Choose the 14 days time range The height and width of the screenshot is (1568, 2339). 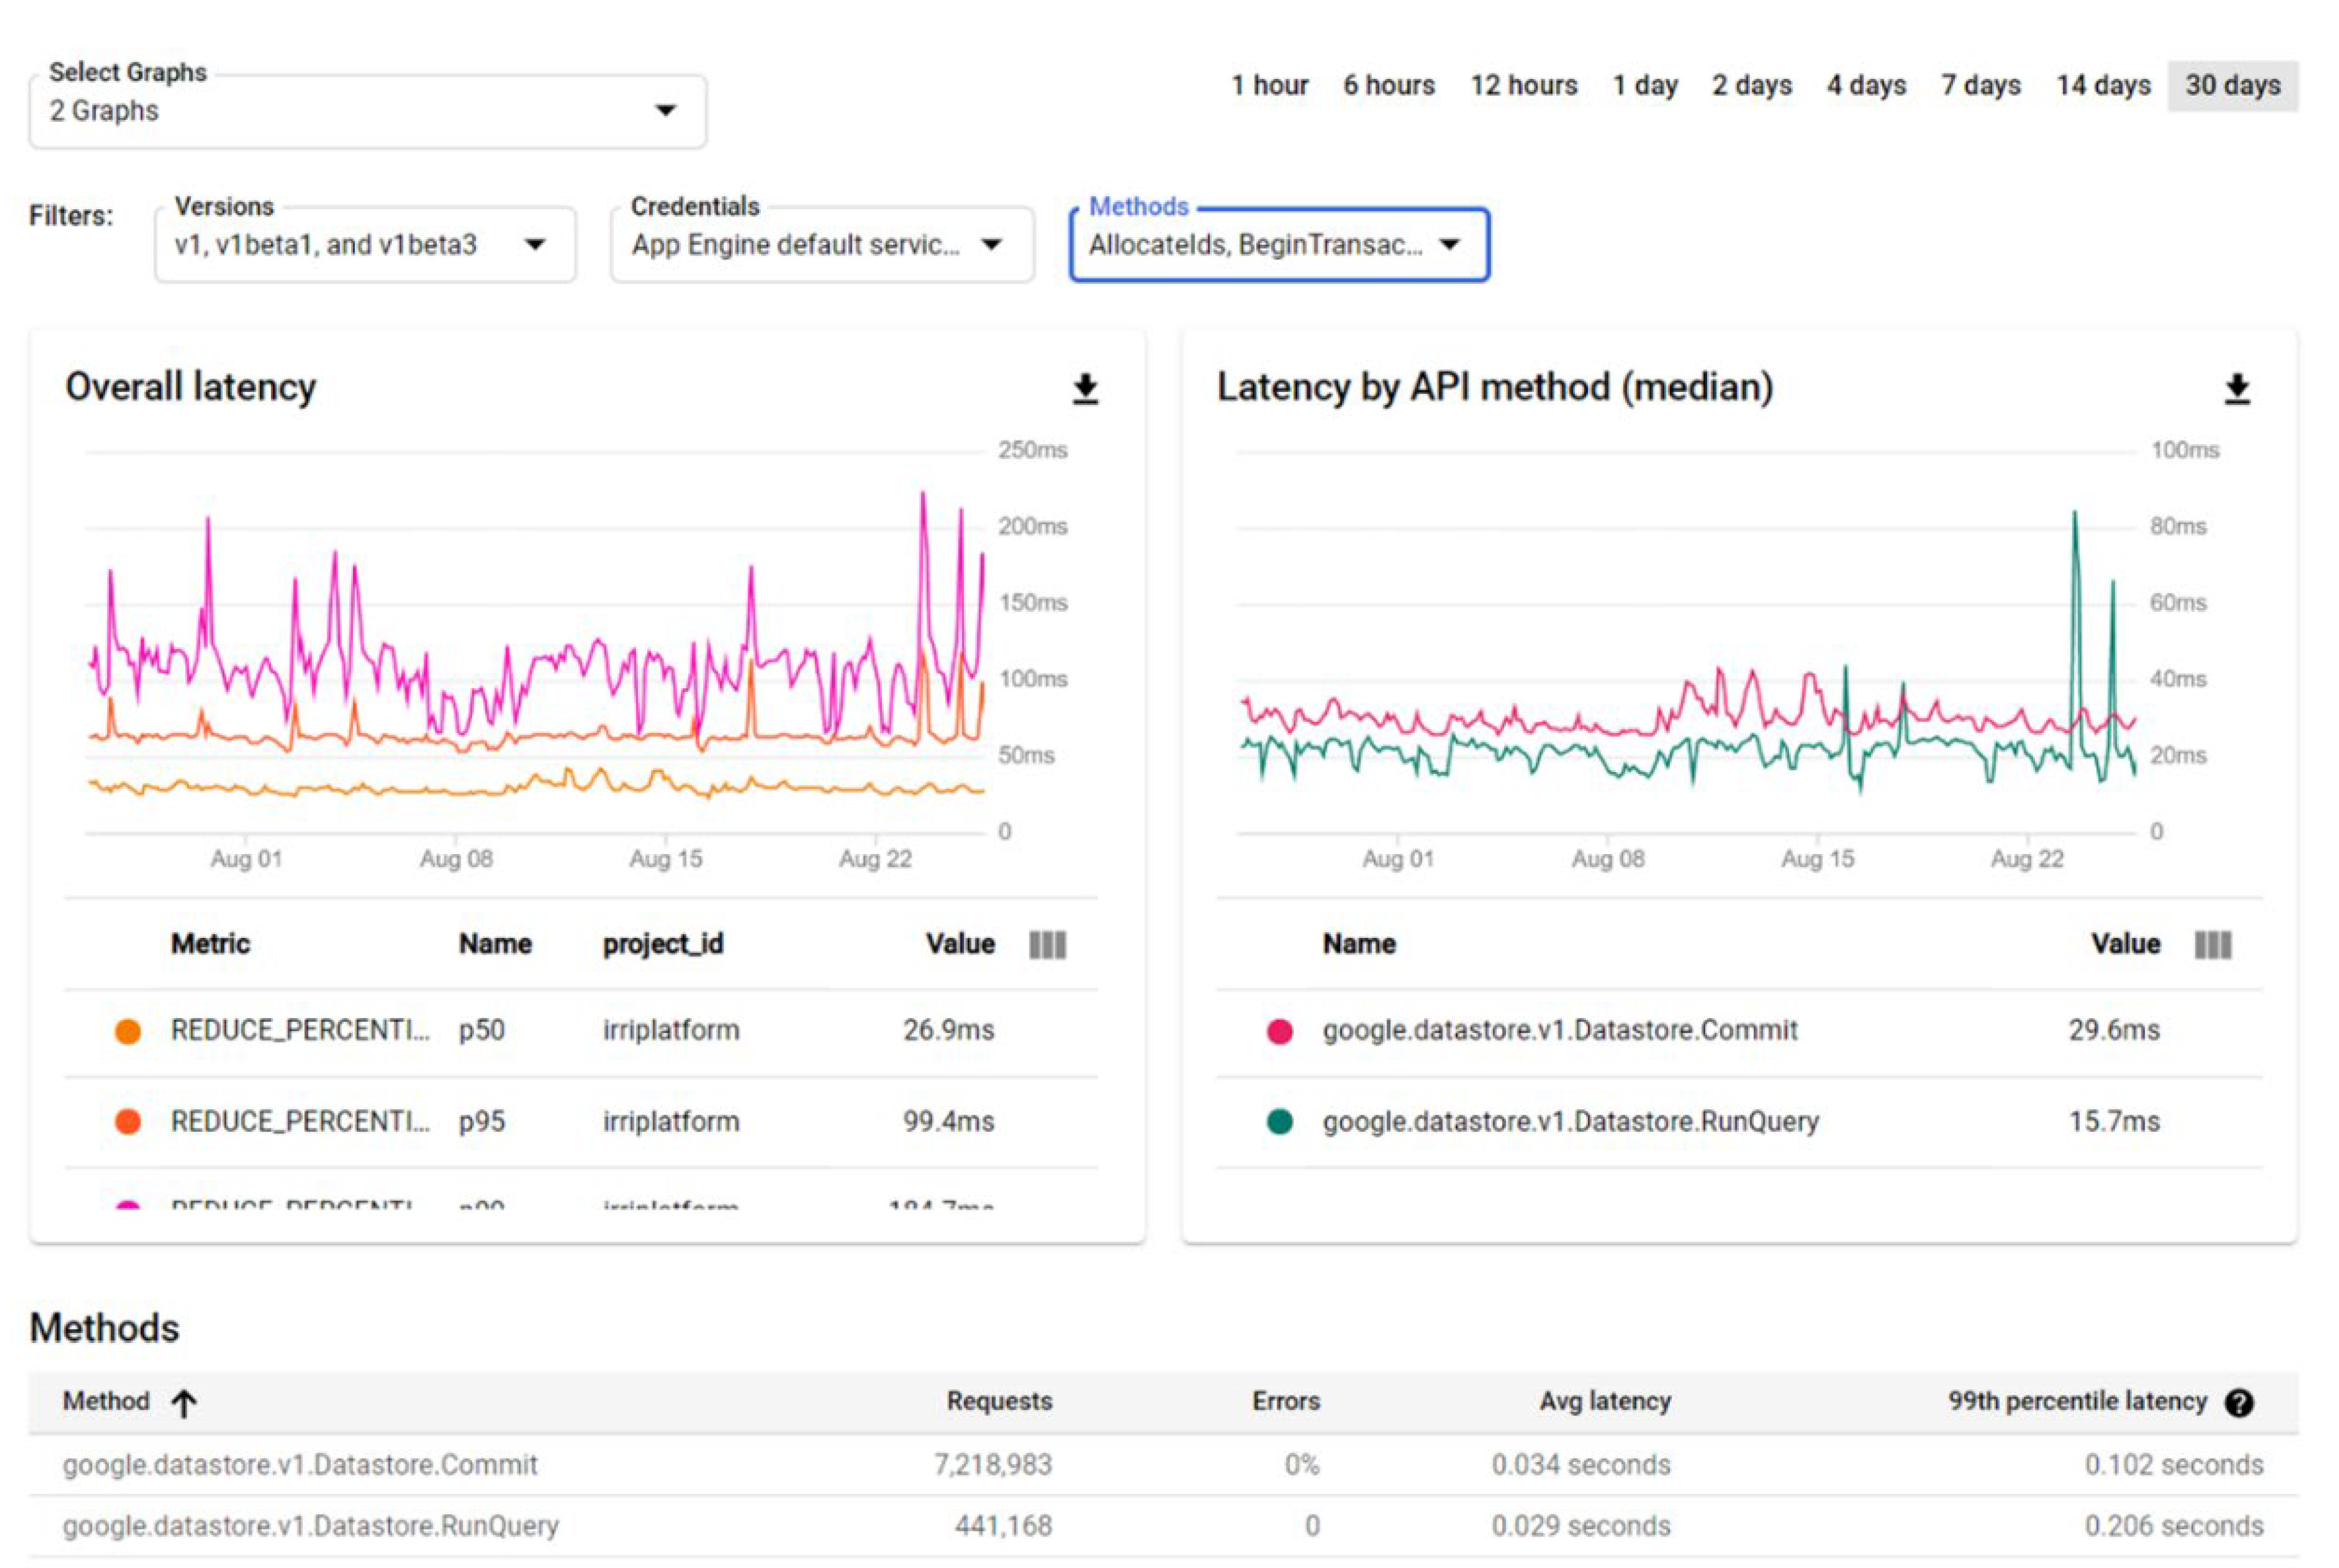click(2103, 86)
